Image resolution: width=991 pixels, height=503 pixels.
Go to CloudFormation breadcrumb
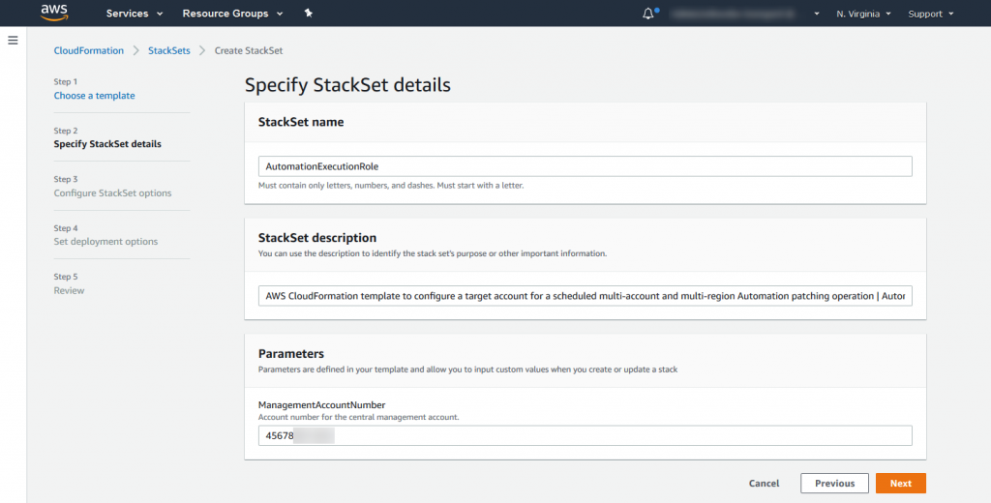(x=88, y=50)
